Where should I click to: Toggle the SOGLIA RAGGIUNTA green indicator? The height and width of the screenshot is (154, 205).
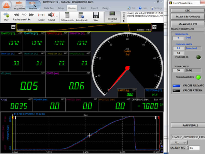198,77
